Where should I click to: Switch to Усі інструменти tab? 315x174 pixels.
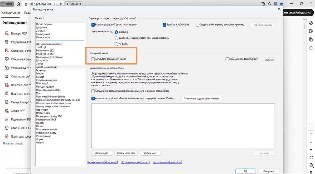coord(11,13)
